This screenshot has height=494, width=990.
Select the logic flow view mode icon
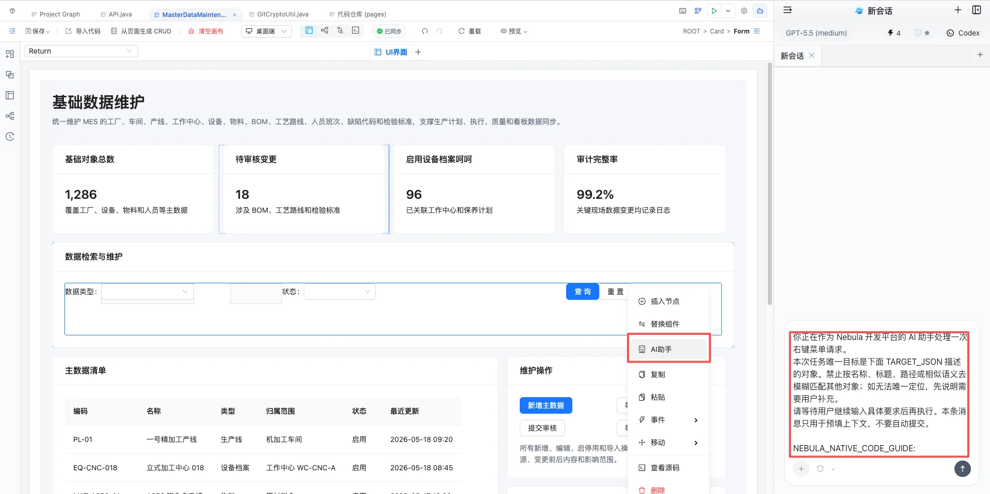340,30
